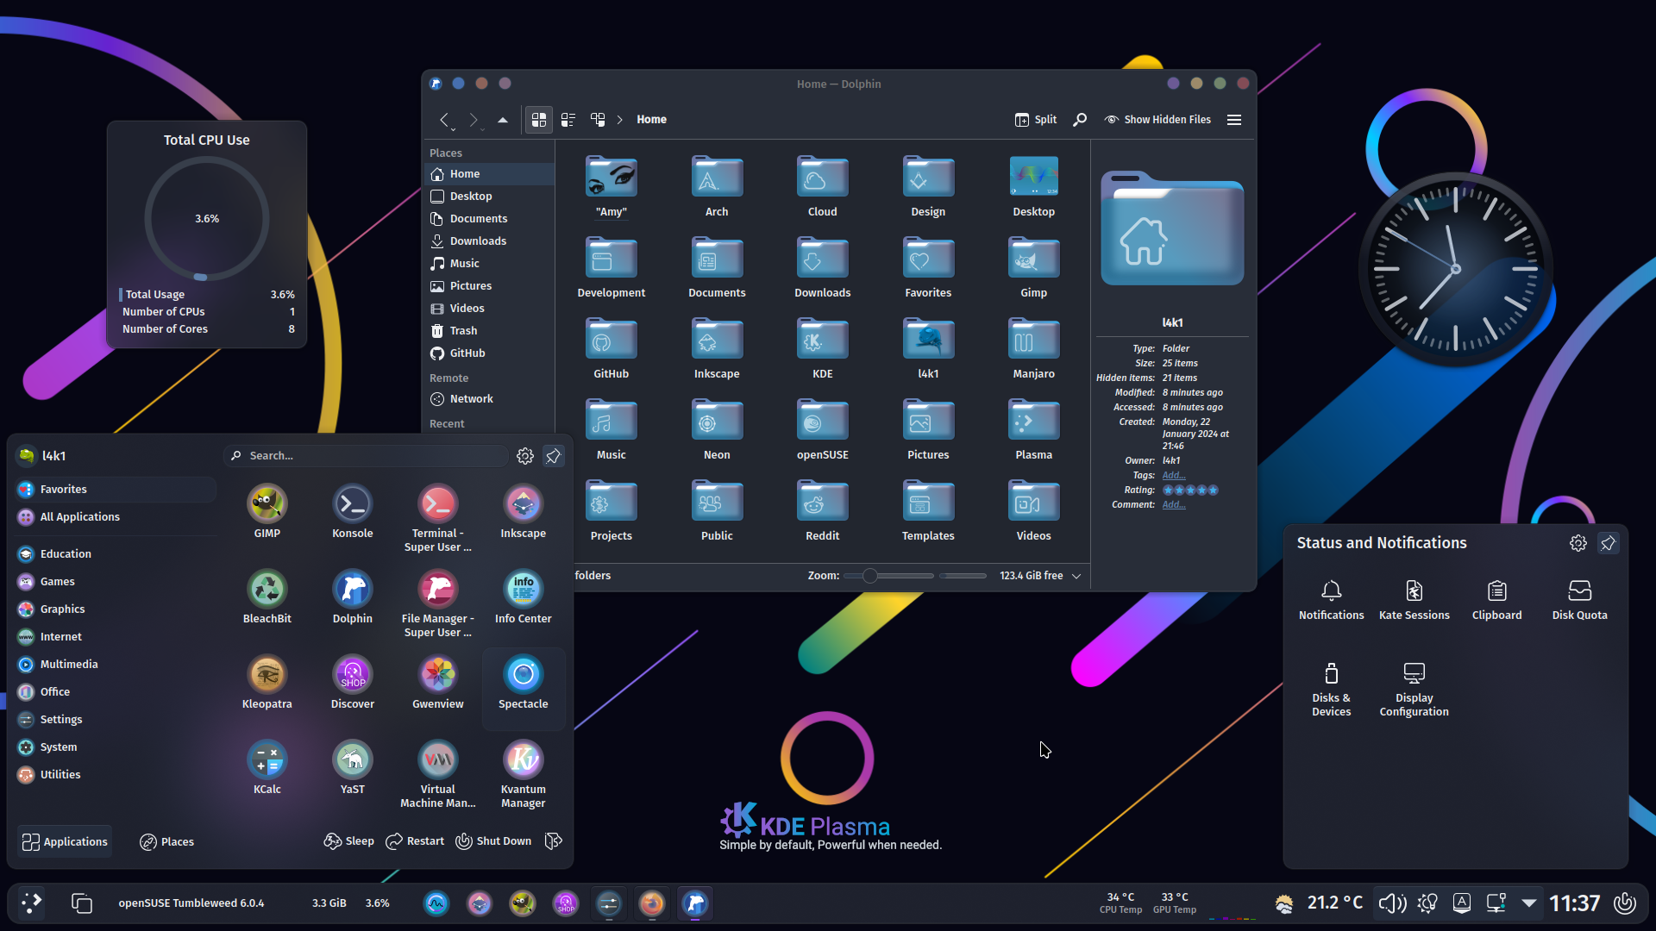Go up one folder in Dolphin
This screenshot has height=931, width=1656.
[502, 120]
